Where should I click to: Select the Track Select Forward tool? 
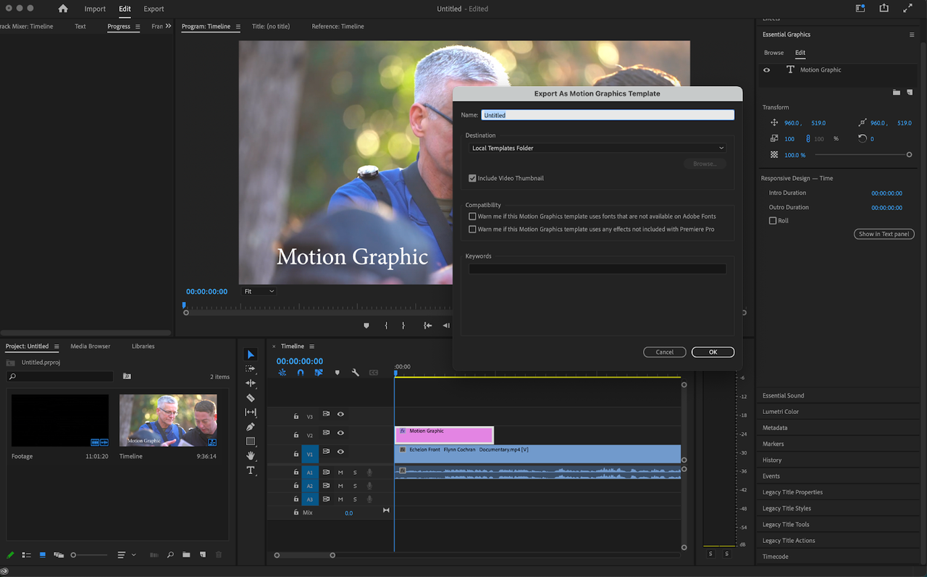point(251,369)
